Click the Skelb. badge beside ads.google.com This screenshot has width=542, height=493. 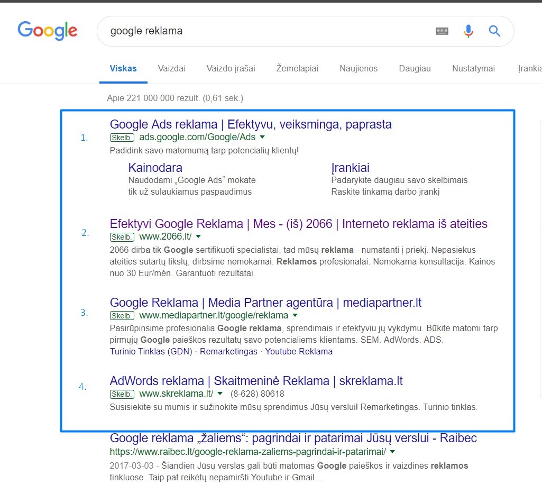coord(122,138)
